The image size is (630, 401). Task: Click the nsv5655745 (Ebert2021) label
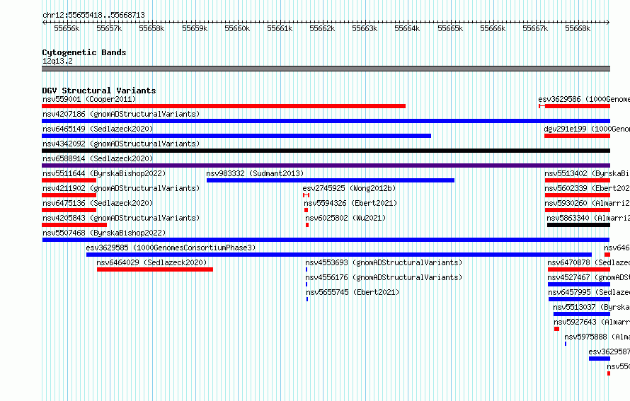(353, 293)
